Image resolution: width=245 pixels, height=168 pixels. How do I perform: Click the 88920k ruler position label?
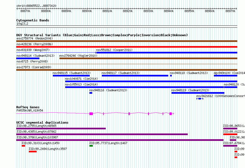(128, 11)
